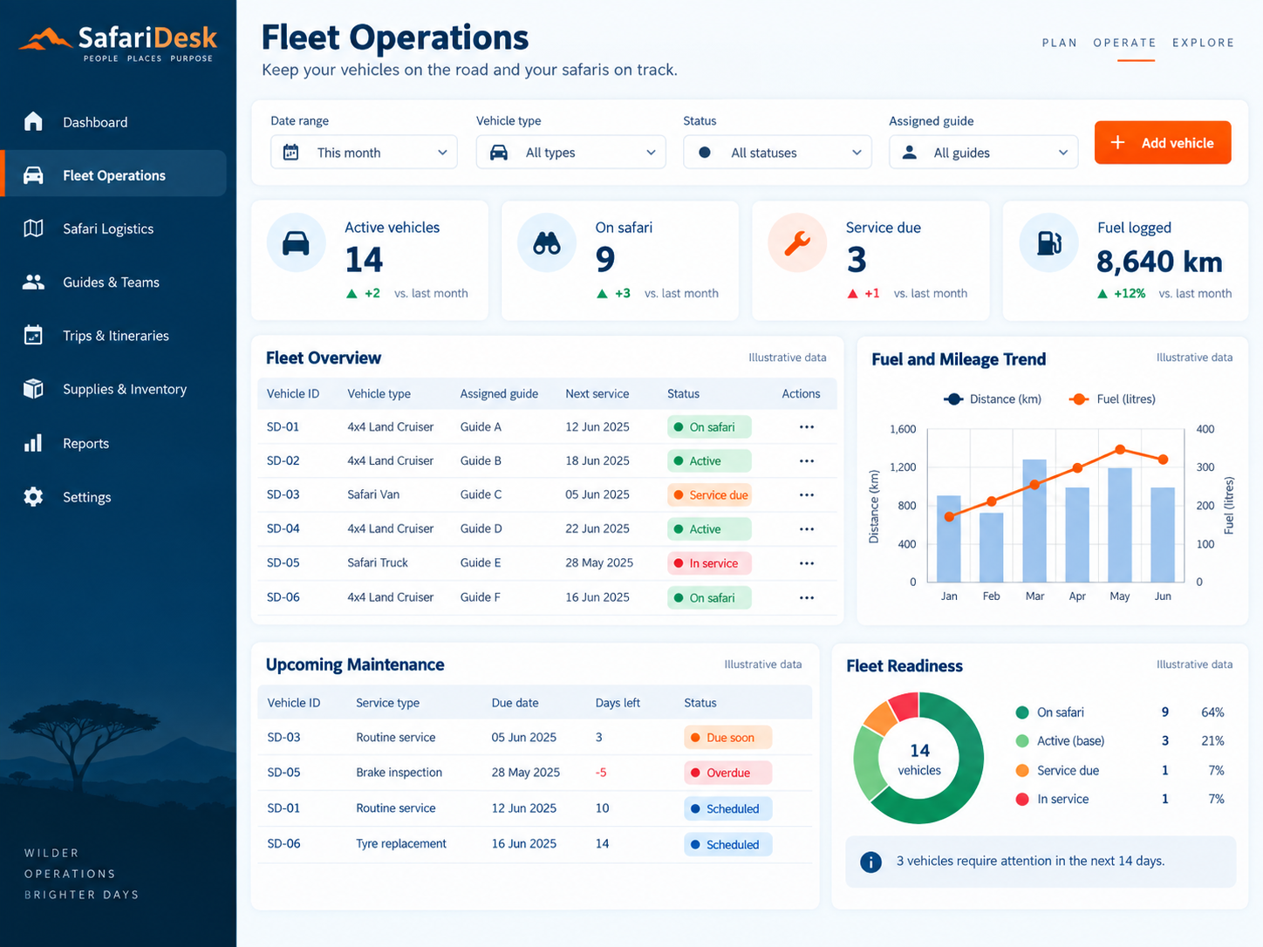
Task: Open actions menu for SD-02
Action: tap(807, 461)
